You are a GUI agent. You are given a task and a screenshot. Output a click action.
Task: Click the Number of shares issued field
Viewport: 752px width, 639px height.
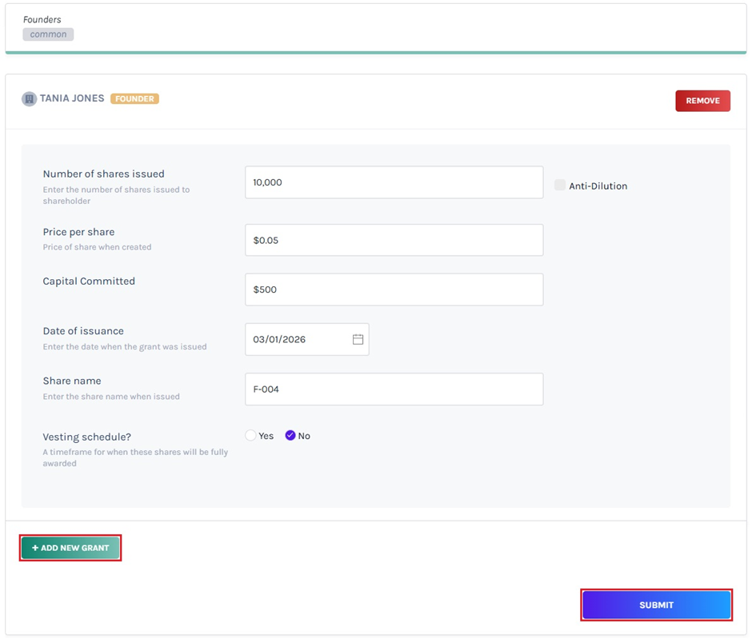(x=394, y=182)
